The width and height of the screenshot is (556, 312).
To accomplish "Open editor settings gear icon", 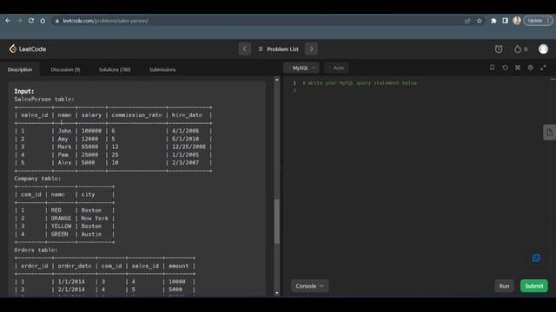I will [x=531, y=68].
